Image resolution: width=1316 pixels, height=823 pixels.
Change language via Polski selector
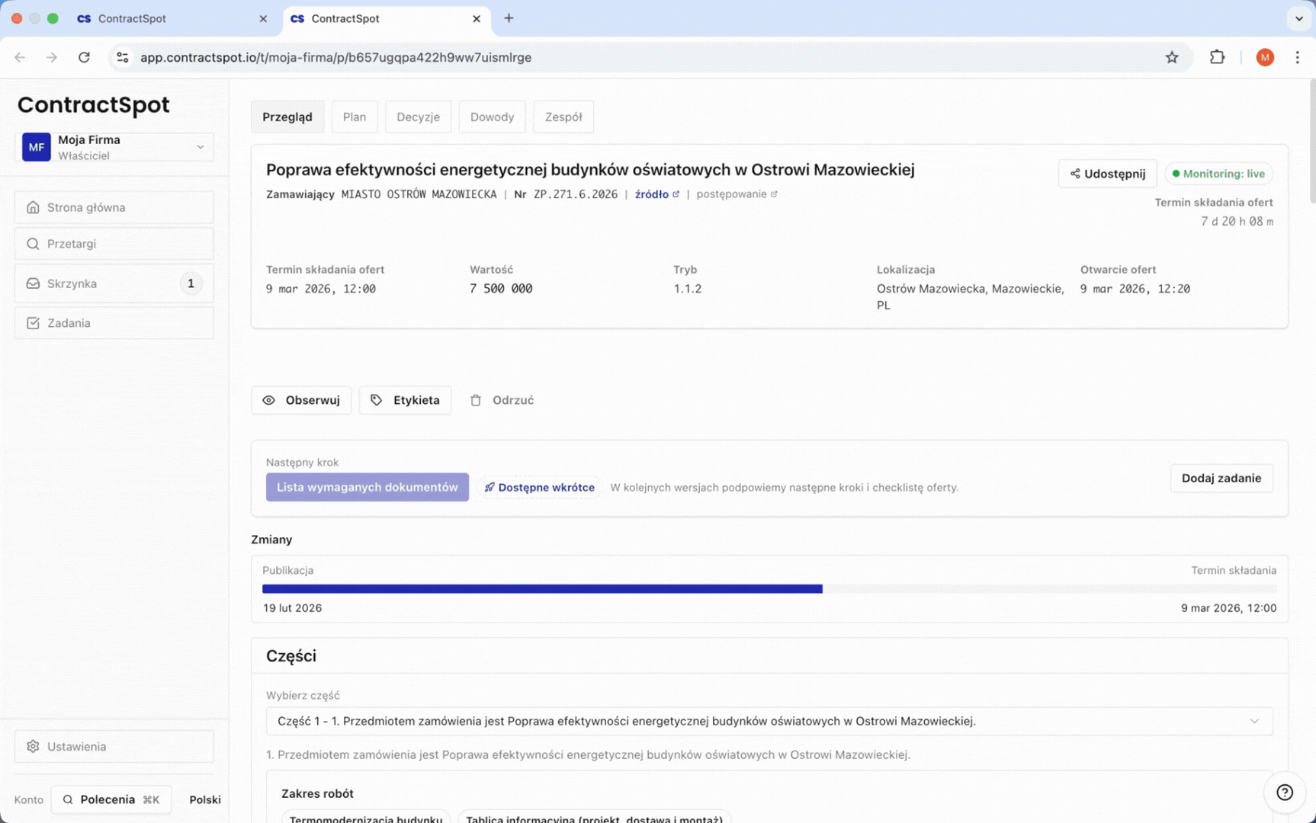[x=205, y=799]
